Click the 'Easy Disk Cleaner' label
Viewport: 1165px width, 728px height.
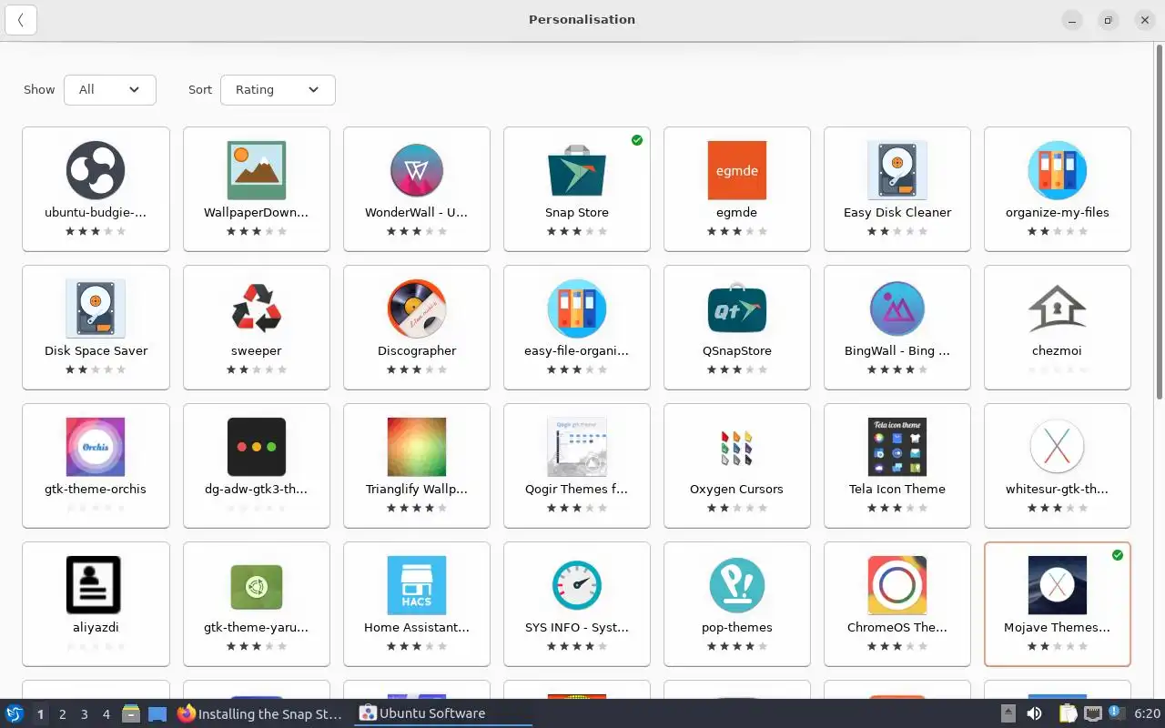point(897,212)
